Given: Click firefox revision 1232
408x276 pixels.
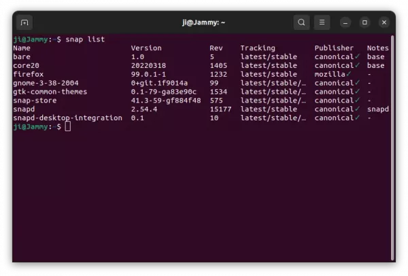Looking at the screenshot, I should [218, 74].
